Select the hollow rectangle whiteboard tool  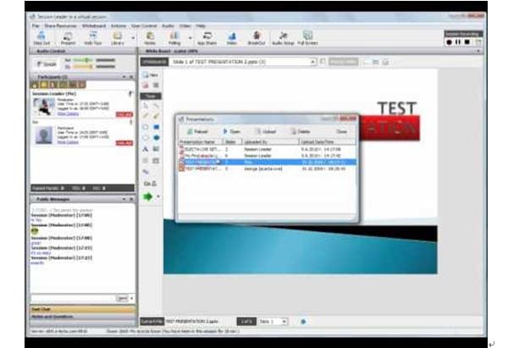(146, 127)
